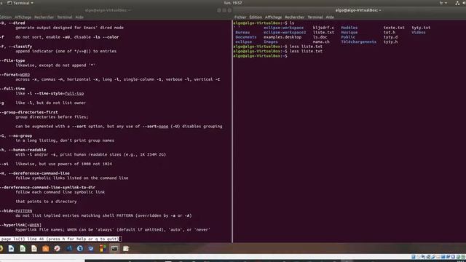The height and width of the screenshot is (262, 466).
Task: Click 'Téléchargements' directory in ls output
Action: tap(358, 42)
